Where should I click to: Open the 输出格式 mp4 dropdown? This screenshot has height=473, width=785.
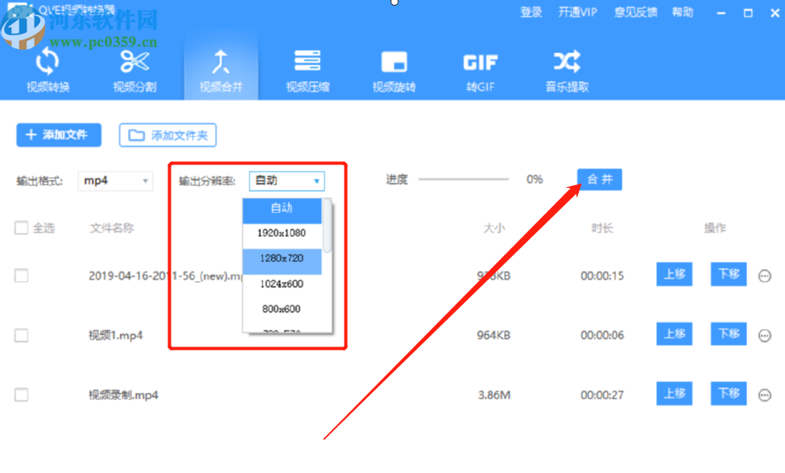[114, 180]
